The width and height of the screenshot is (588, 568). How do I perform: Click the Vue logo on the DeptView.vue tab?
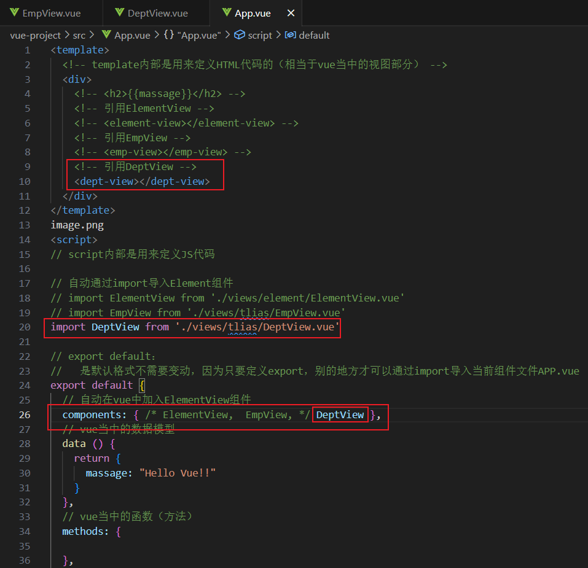point(119,12)
